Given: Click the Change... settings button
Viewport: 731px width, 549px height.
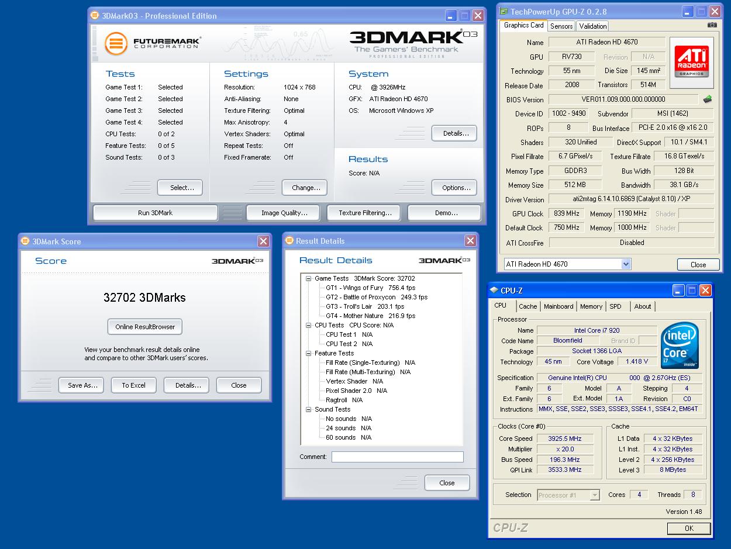Looking at the screenshot, I should coord(304,188).
